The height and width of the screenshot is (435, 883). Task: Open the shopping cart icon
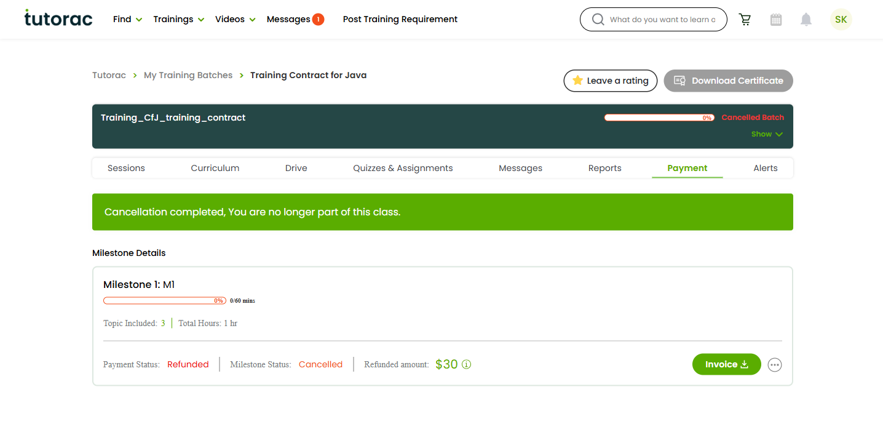click(x=745, y=20)
